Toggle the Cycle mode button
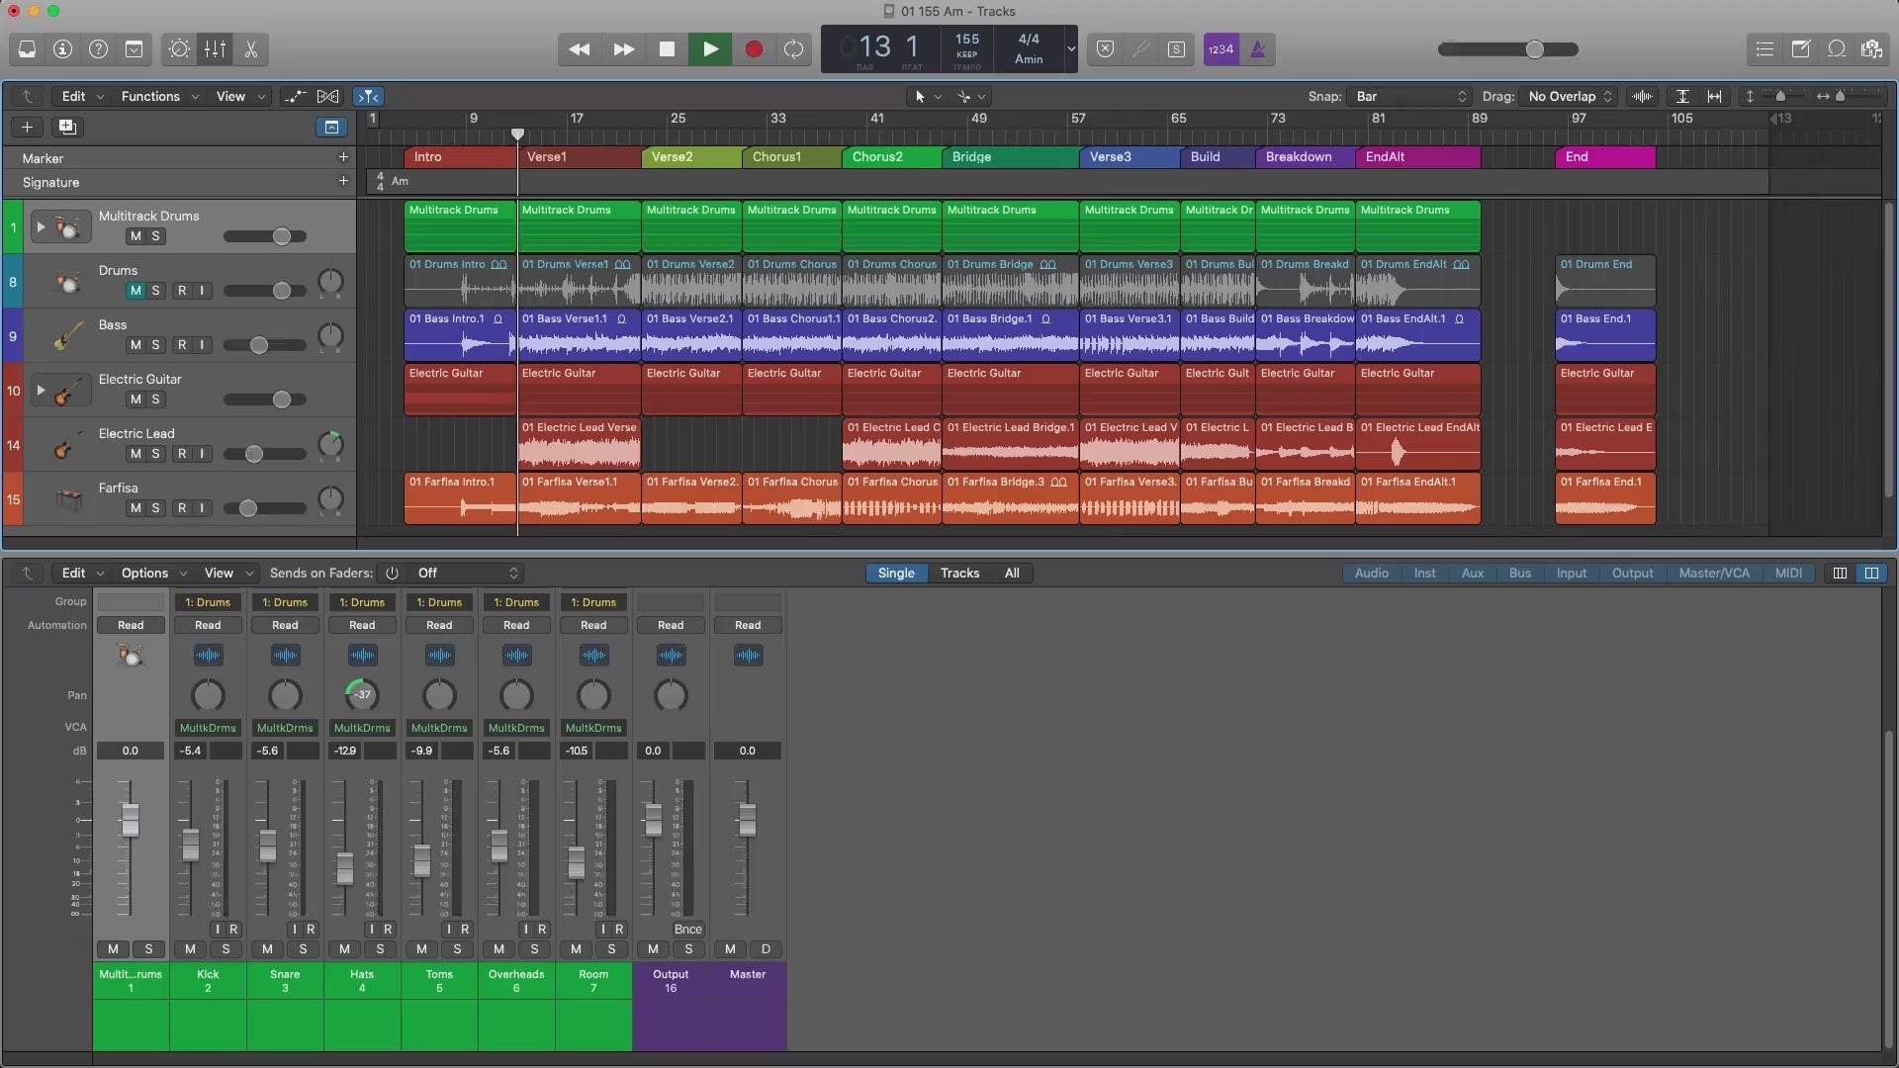This screenshot has width=1899, height=1068. point(793,49)
